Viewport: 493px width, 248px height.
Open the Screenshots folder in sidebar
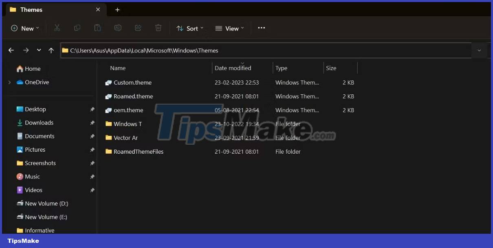pos(41,163)
